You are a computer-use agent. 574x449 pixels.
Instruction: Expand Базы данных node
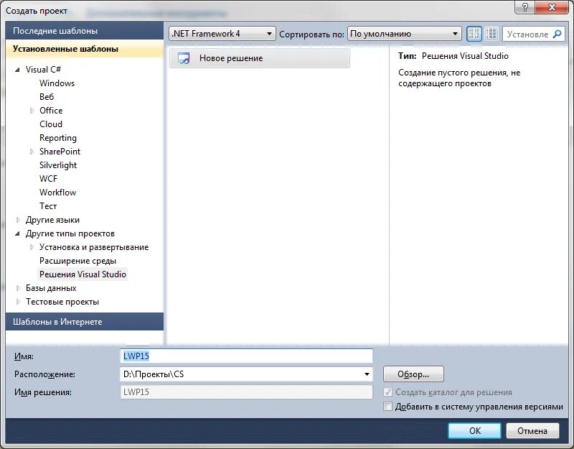pos(18,288)
